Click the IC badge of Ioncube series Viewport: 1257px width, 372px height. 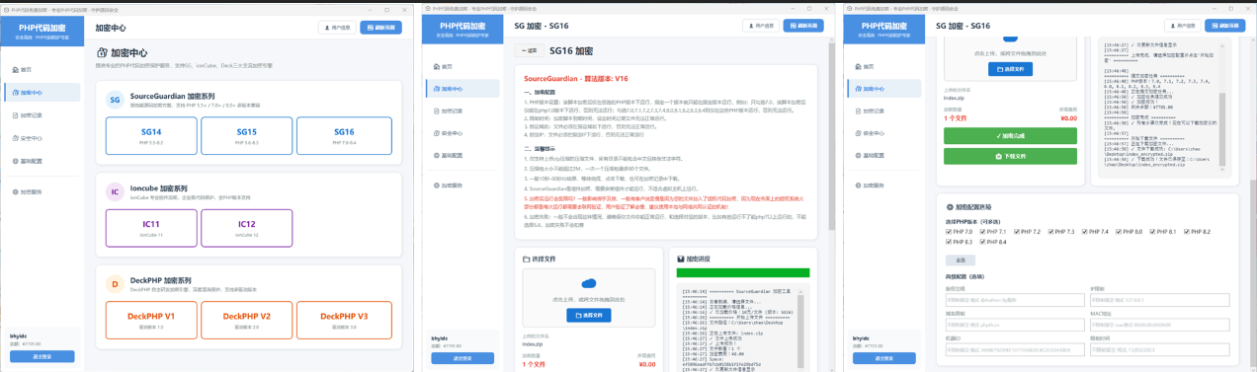pos(115,191)
